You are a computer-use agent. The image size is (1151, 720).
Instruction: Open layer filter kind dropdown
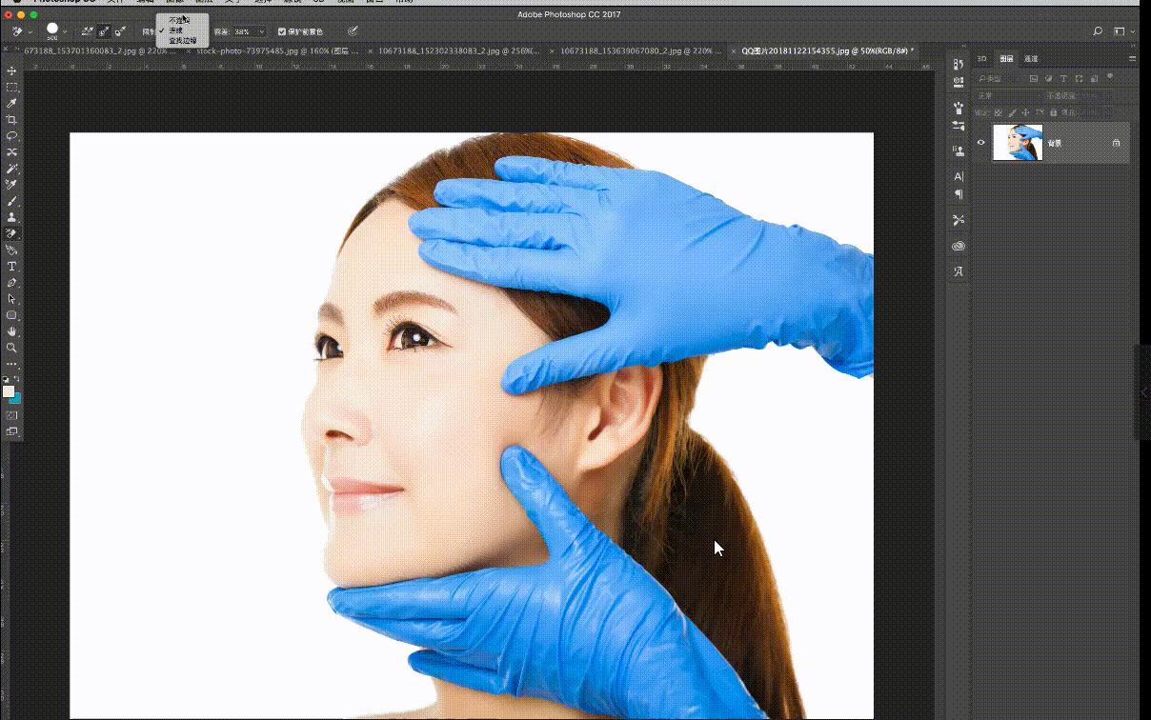[1000, 79]
